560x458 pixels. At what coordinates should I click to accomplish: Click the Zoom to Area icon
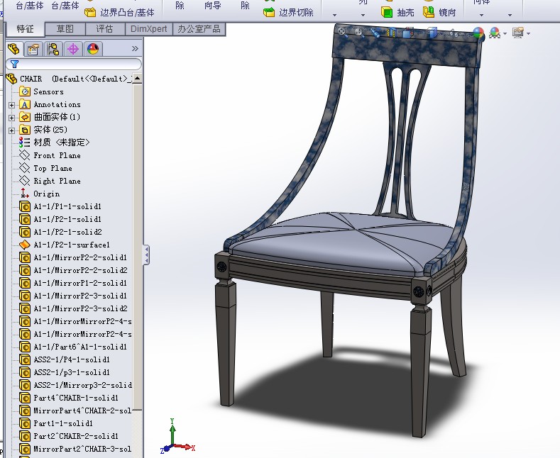click(359, 33)
